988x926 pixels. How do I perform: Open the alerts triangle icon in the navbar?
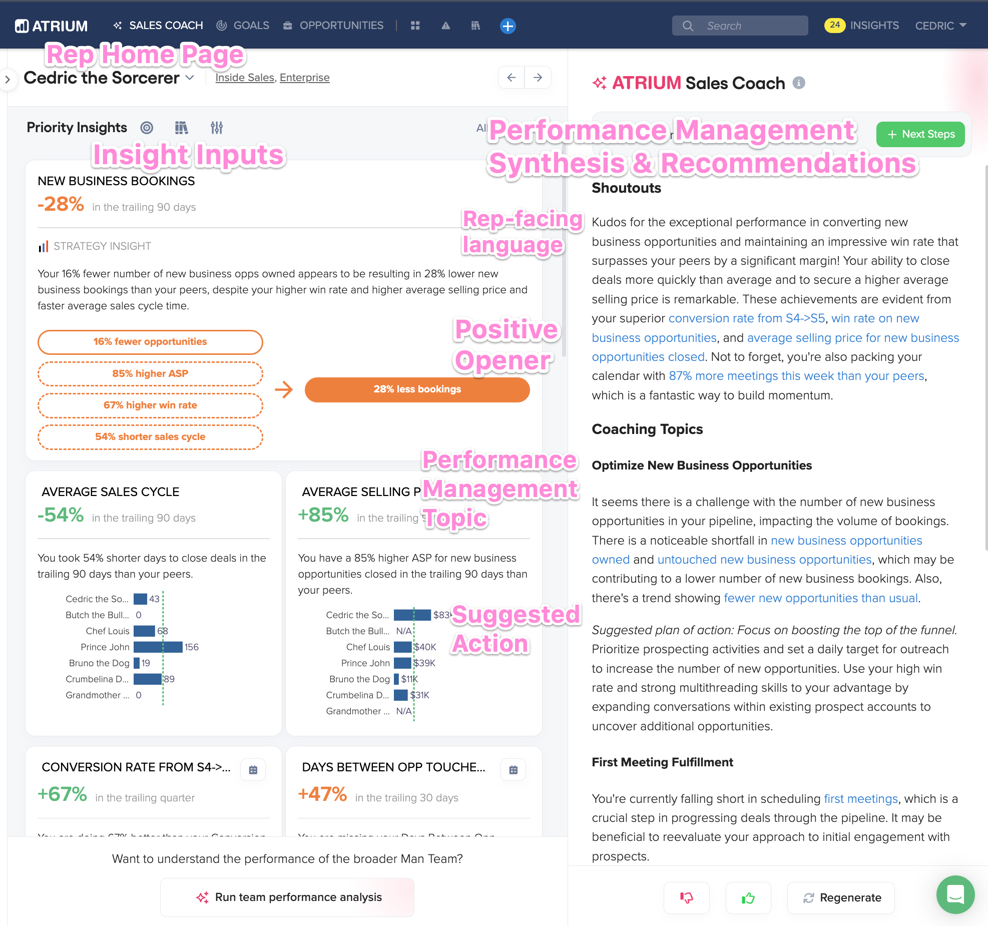click(445, 26)
